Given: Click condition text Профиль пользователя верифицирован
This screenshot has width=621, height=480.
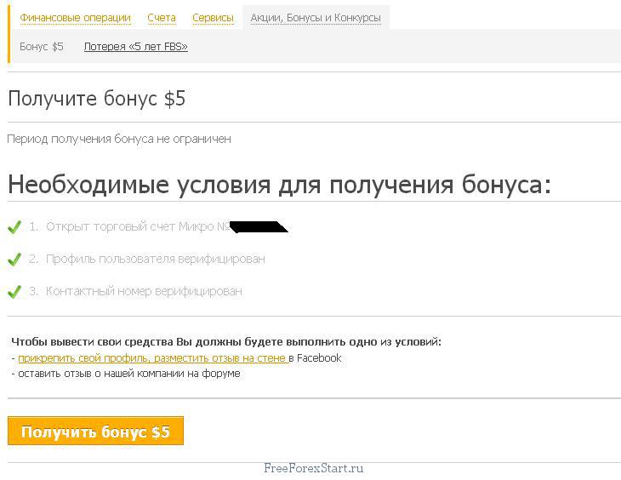Looking at the screenshot, I should (x=155, y=259).
